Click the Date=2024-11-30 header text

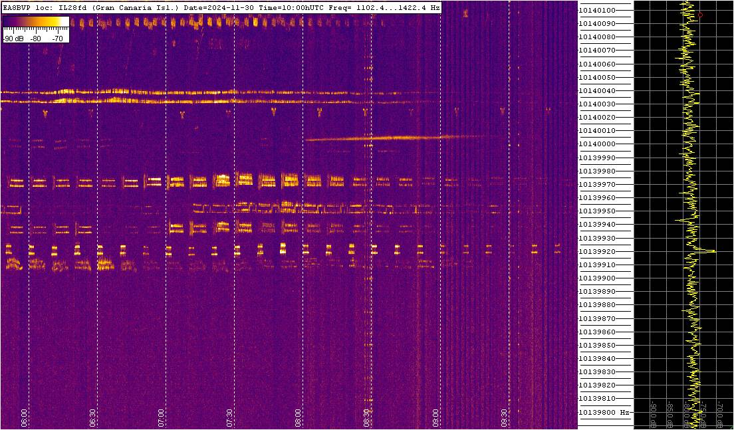tap(219, 7)
